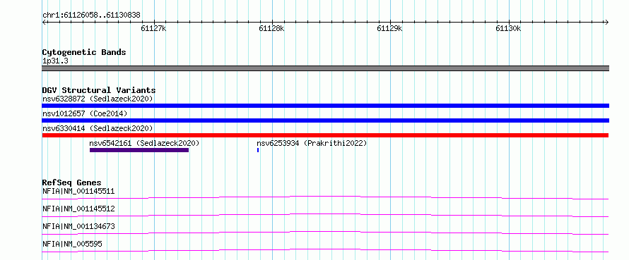The height and width of the screenshot is (260, 629).
Task: Click the blue bar for nsv6328872
Action: pos(325,106)
